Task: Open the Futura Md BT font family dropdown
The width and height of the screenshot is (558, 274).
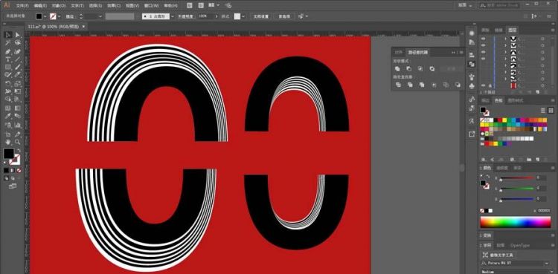Action: click(x=547, y=264)
